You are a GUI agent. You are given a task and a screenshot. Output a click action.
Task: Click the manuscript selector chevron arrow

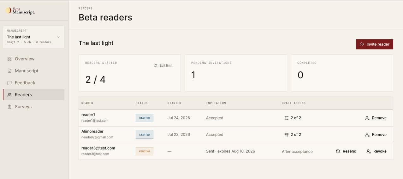click(x=58, y=37)
